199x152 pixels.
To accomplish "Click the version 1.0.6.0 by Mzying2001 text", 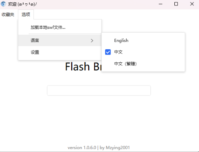I will [99, 148].
